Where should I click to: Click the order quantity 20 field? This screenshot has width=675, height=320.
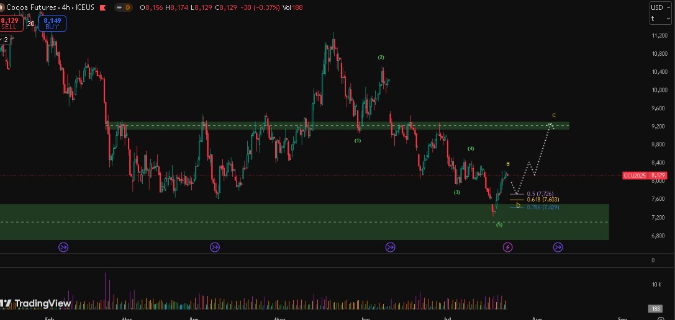30,24
